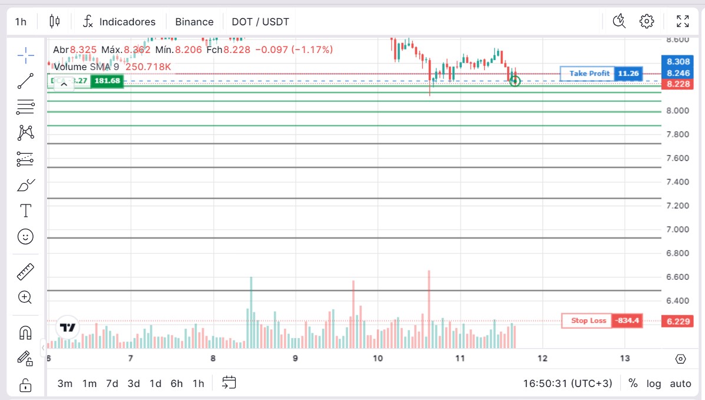705x400 pixels.
Task: Click the DOT / USDT symbol button
Action: (260, 22)
